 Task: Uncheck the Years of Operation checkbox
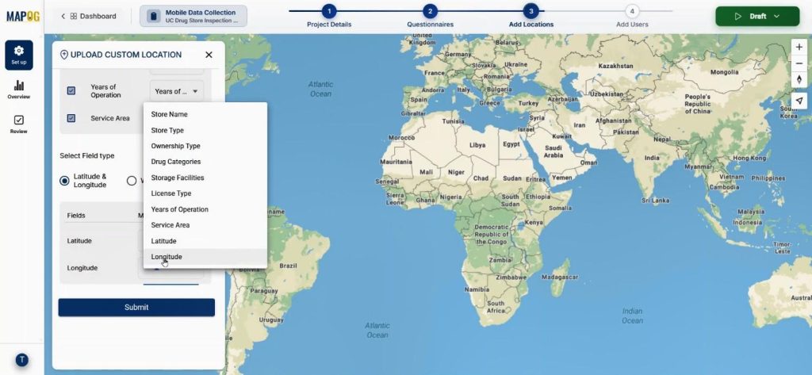tap(71, 90)
